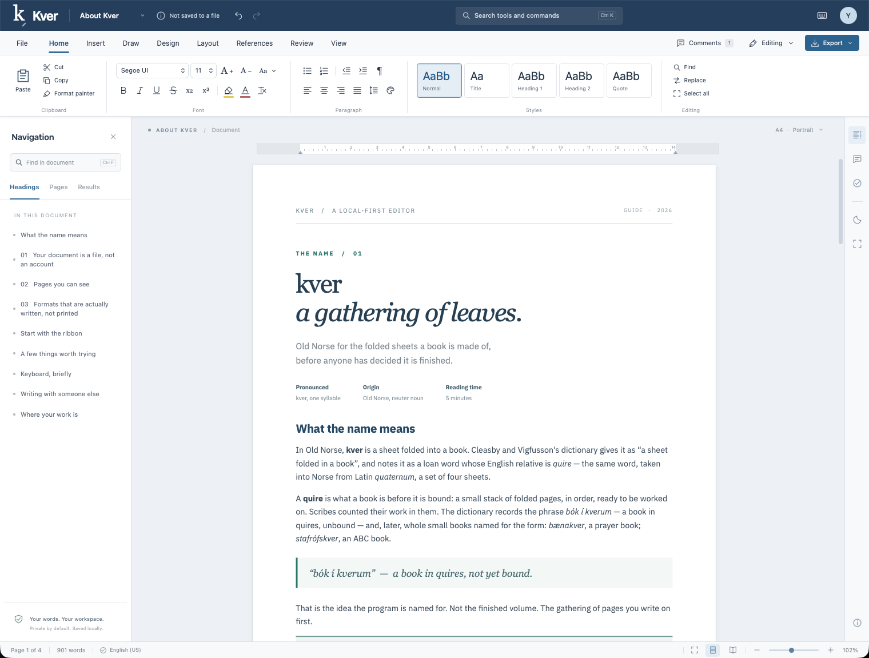Redo the last undone action
The height and width of the screenshot is (658, 869).
click(257, 15)
